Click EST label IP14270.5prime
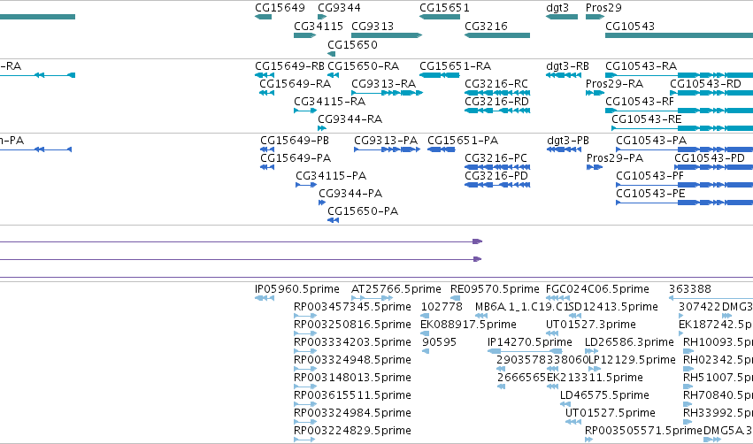753x444 pixels. pos(530,342)
